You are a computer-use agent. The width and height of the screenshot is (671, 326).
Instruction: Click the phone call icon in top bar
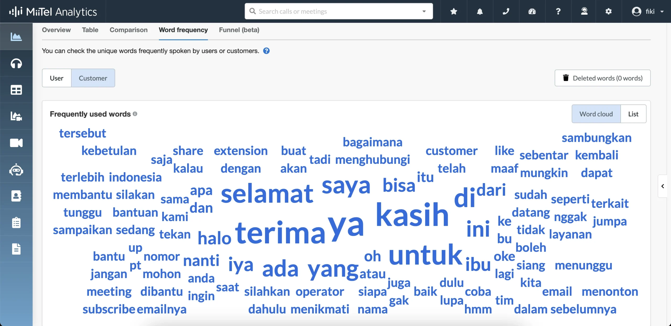tap(506, 11)
